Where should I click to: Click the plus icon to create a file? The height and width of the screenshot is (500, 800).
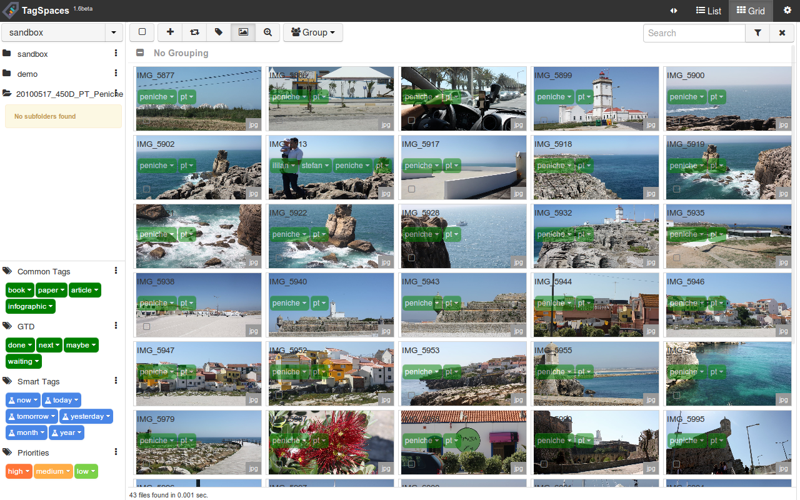[x=170, y=32]
